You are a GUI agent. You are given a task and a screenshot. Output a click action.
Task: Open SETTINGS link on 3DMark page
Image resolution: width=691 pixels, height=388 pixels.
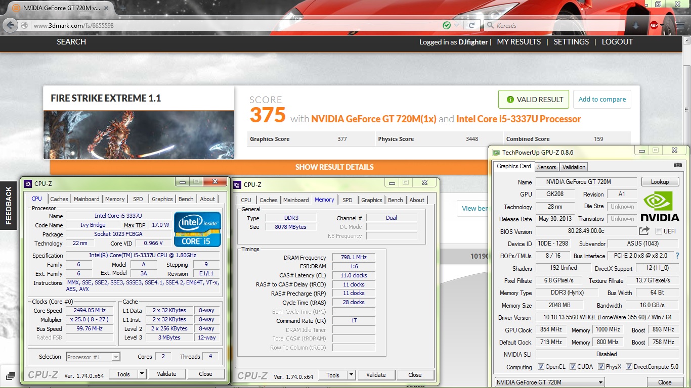pos(571,42)
